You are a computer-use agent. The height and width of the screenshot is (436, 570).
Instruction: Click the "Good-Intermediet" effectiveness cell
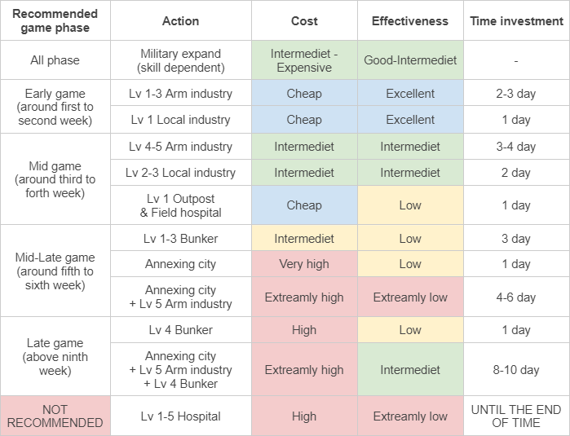coord(410,60)
